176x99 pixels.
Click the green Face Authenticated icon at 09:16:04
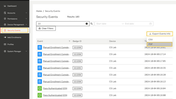[40, 88]
